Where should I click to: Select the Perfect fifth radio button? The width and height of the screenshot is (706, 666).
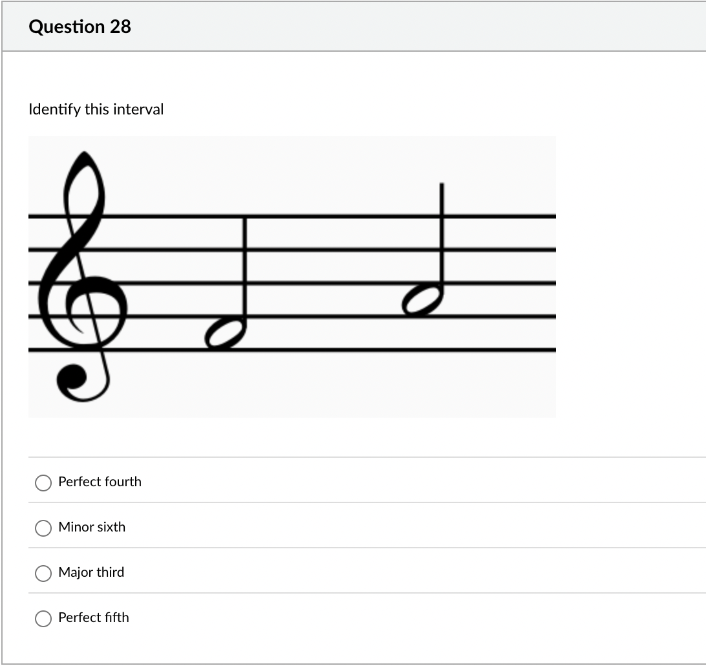click(43, 618)
